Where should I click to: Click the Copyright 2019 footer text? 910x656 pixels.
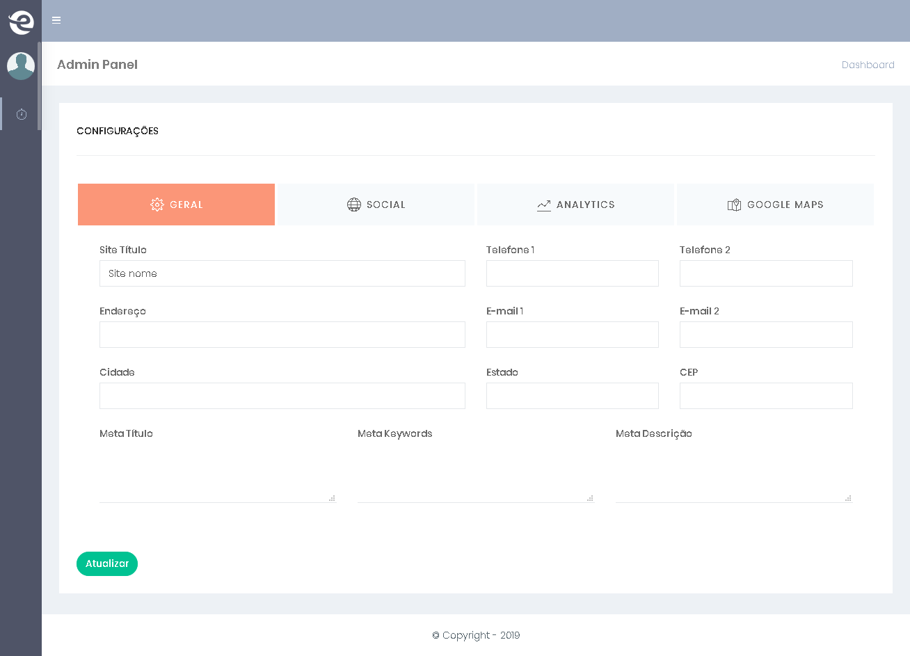point(476,635)
